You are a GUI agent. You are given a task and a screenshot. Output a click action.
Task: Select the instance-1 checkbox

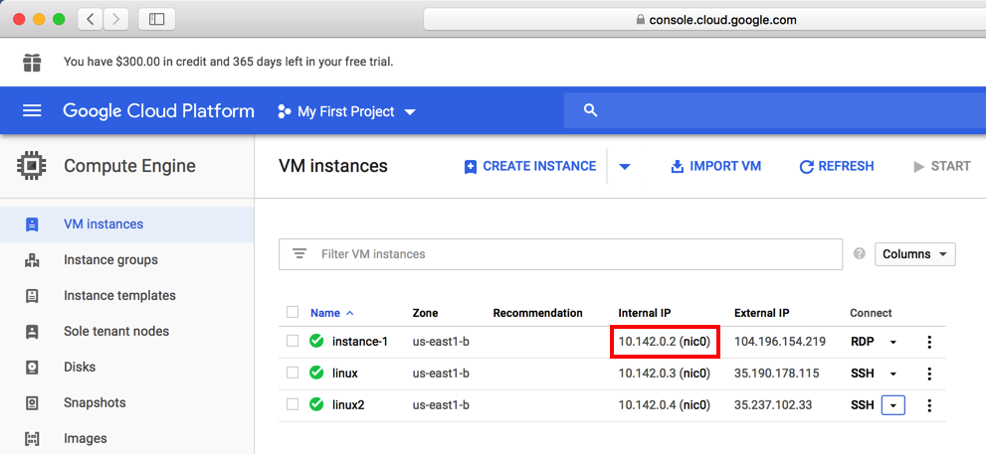(293, 342)
